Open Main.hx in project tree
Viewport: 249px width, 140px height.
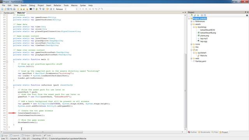pos(203,56)
